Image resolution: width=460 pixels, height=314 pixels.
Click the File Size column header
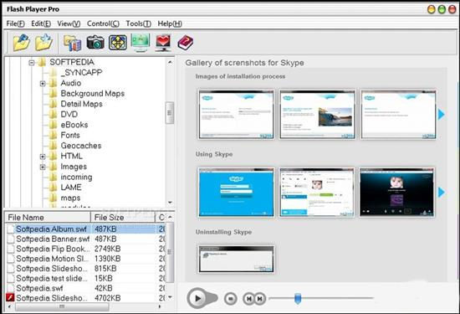123,218
